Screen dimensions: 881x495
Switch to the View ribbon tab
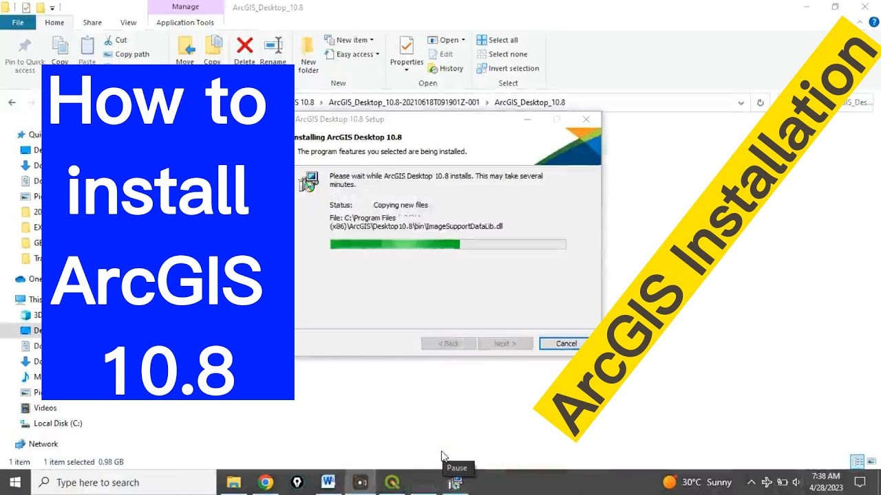(128, 23)
